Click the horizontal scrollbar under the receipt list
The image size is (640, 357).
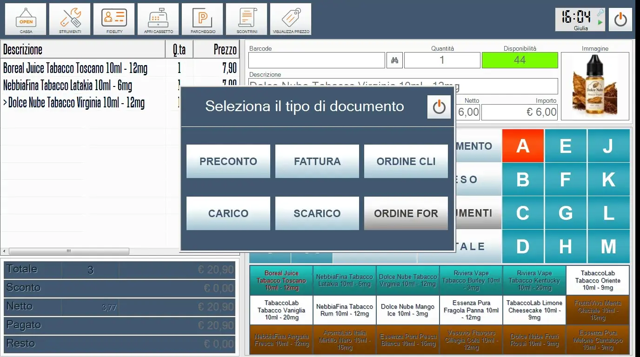[x=69, y=251]
